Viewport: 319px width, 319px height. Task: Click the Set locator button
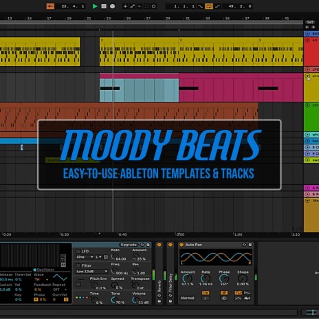310,22
